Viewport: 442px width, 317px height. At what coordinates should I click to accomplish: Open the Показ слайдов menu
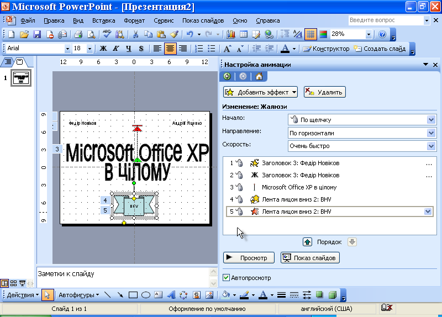click(203, 20)
